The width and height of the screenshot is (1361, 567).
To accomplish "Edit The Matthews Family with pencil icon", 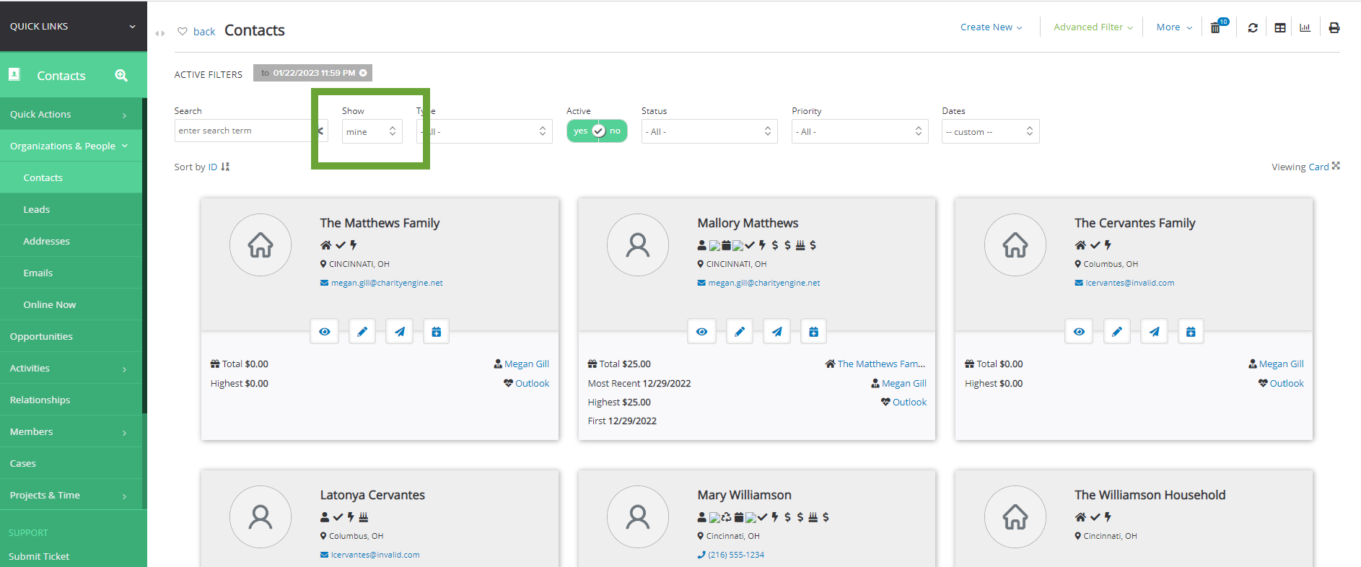I will pyautogui.click(x=362, y=332).
